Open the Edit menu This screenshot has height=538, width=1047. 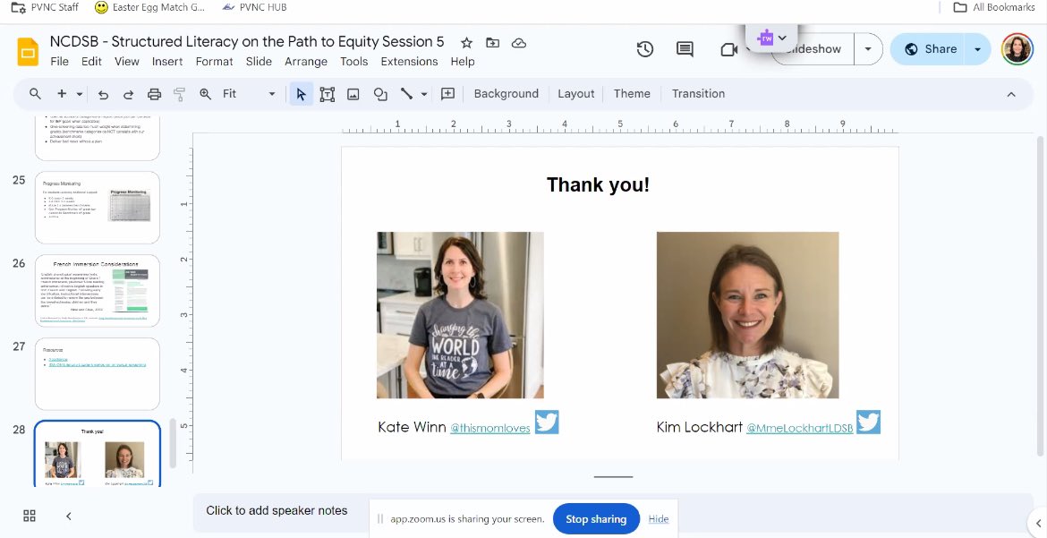(91, 62)
